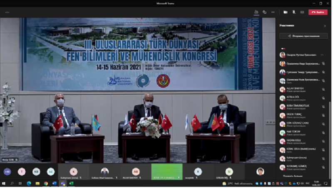Open the +48 overflow participants bubble
Screen dimensions: 333x188
tap(7, 171)
